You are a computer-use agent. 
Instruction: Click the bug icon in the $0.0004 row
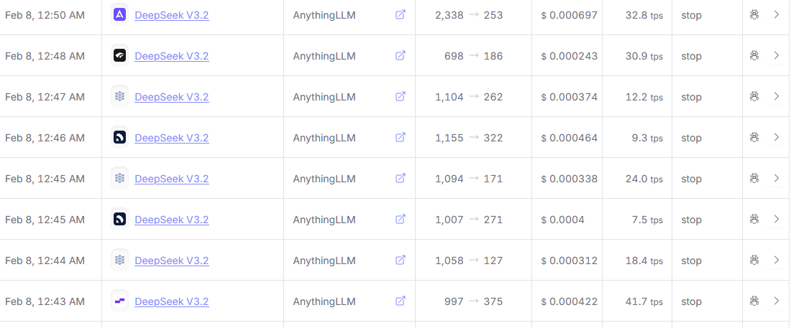coord(754,219)
